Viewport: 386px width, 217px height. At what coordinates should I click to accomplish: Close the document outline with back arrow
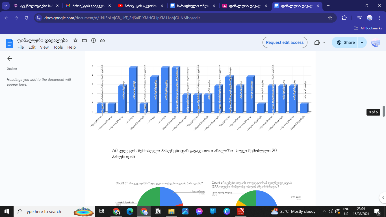tap(10, 58)
